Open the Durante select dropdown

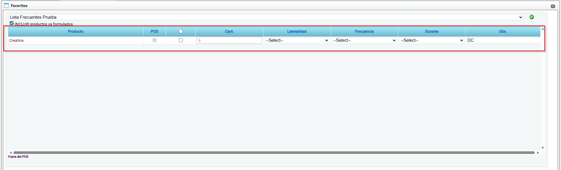pos(432,40)
